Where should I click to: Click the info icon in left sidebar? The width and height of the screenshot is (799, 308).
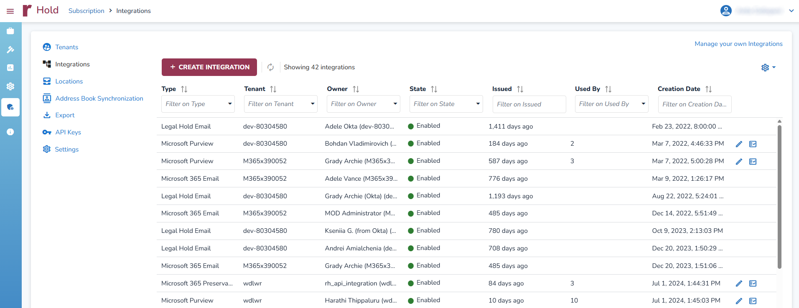10,132
